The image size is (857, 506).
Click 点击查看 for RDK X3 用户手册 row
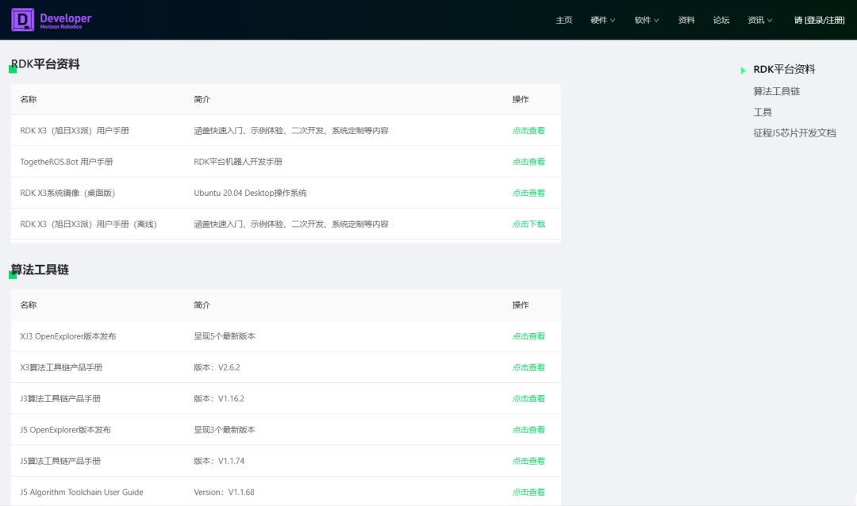[528, 131]
